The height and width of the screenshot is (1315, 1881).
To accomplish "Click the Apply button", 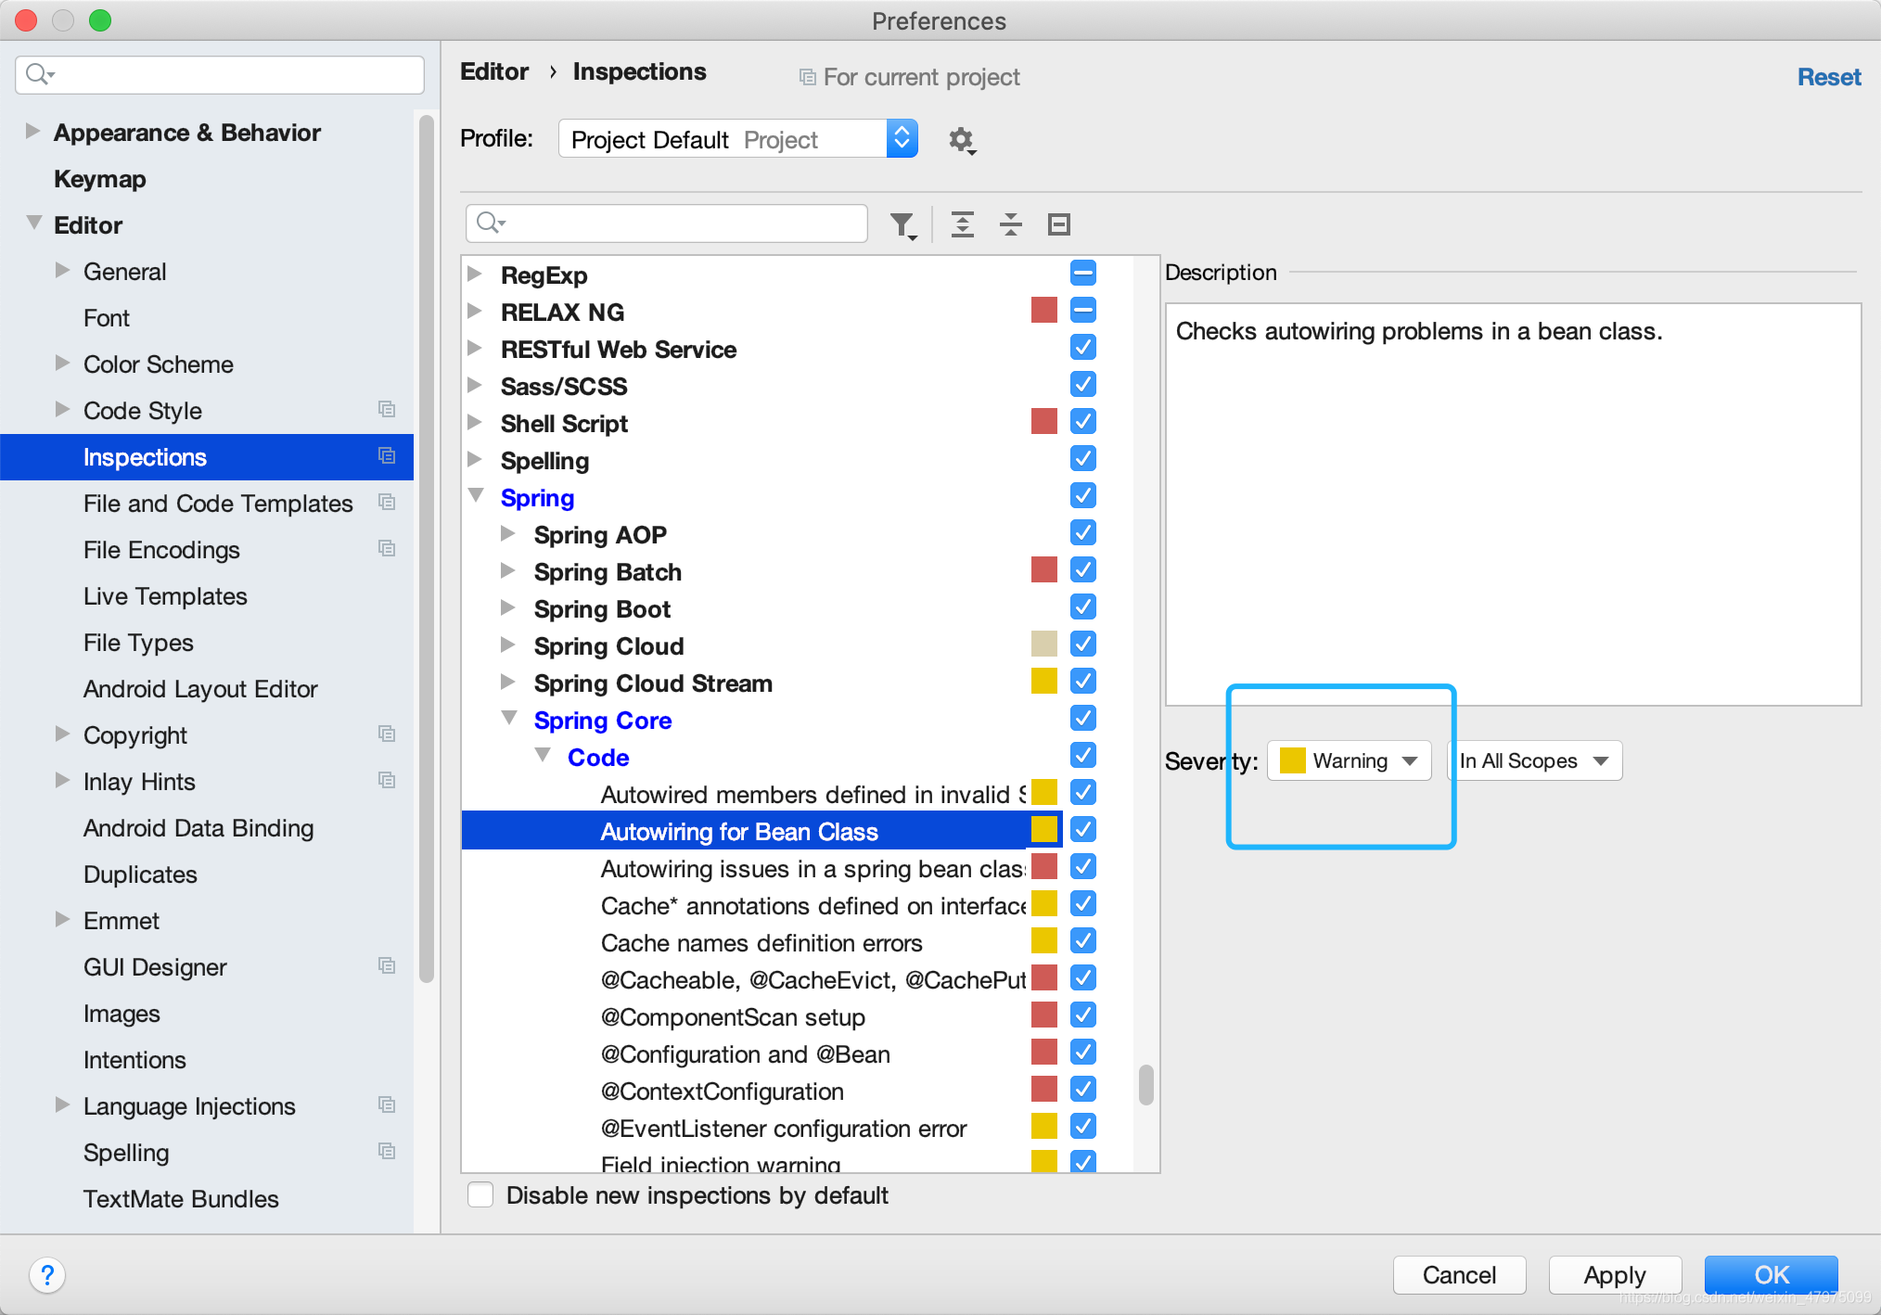I will [1615, 1275].
